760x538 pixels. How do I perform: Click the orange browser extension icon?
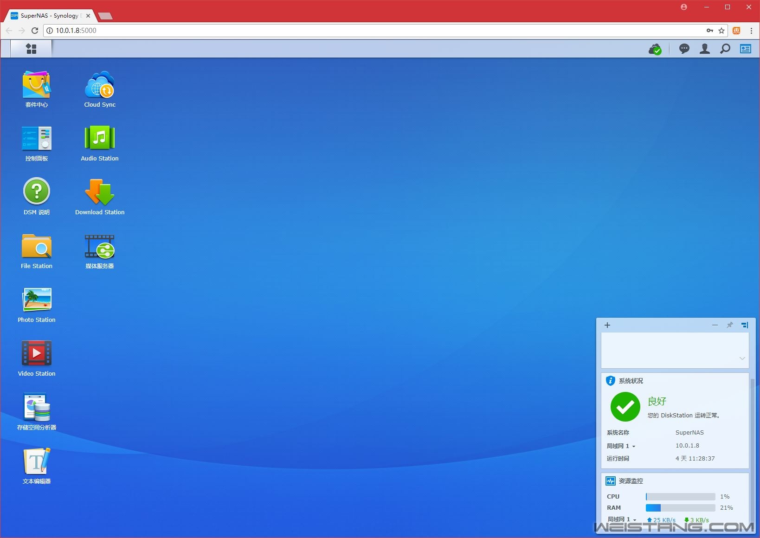pos(736,31)
